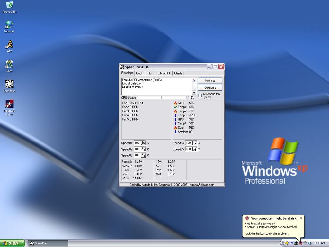Click the Configure button

(210, 87)
